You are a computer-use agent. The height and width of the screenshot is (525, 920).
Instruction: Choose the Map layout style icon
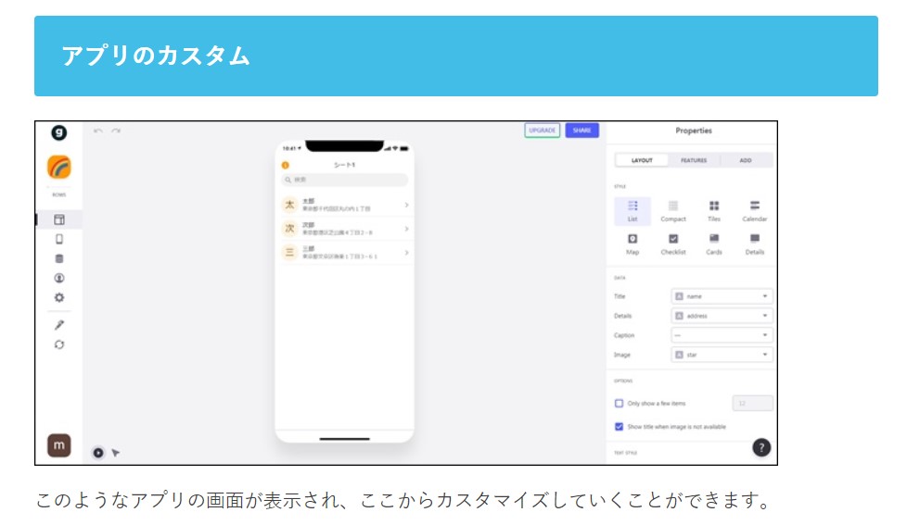(632, 240)
